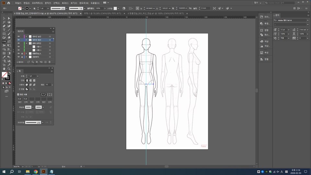Expand the 내부선 실선 layer arrow
This screenshot has width=311, height=175.
click(27, 36)
